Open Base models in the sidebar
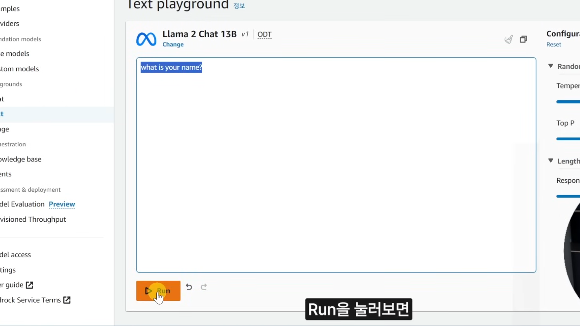Viewport: 580px width, 326px height. tap(15, 54)
